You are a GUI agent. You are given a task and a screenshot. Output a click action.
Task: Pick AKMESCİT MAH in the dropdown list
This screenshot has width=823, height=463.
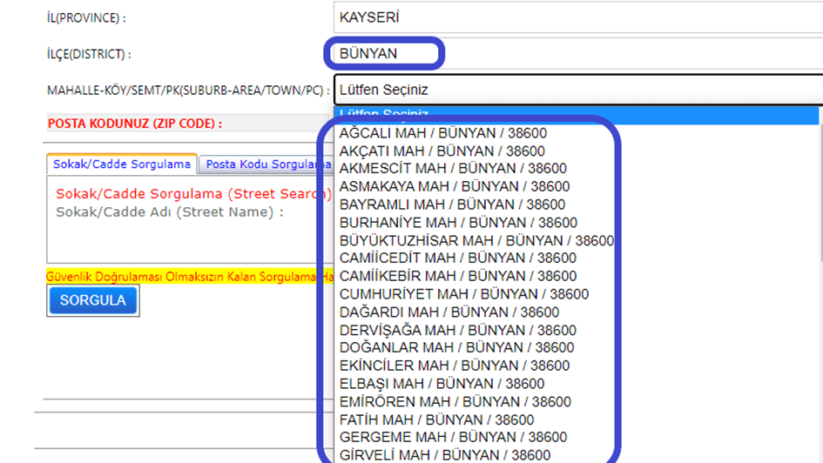click(x=453, y=169)
